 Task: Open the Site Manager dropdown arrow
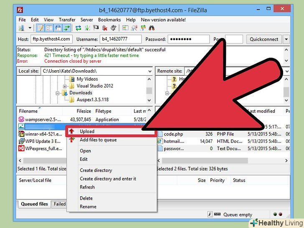pyautogui.click(x=30, y=28)
